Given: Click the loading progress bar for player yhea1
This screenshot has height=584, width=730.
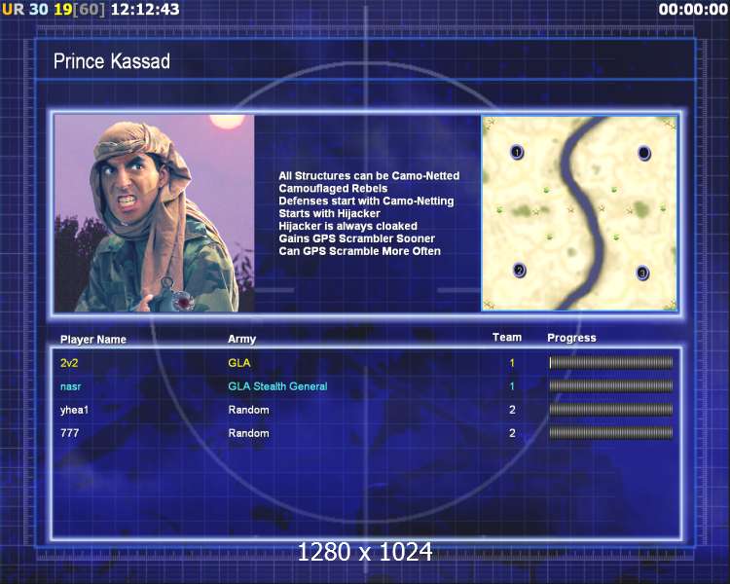Looking at the screenshot, I should (x=611, y=410).
